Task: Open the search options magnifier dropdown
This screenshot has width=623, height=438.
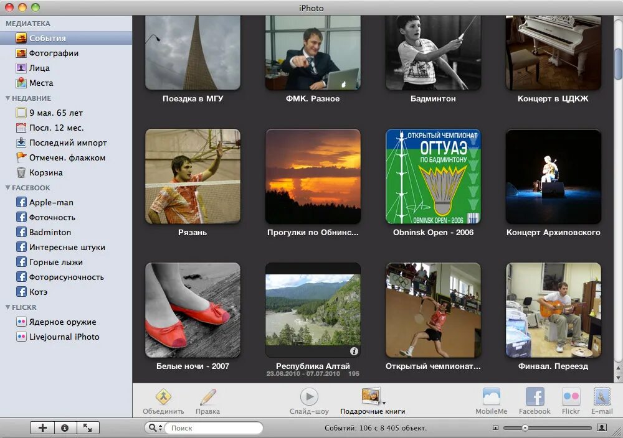Action: point(155,427)
